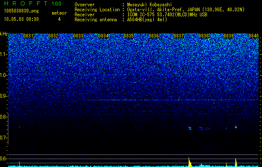Click the meteor count value 4
The height and width of the screenshot is (167, 262).
pos(59,19)
